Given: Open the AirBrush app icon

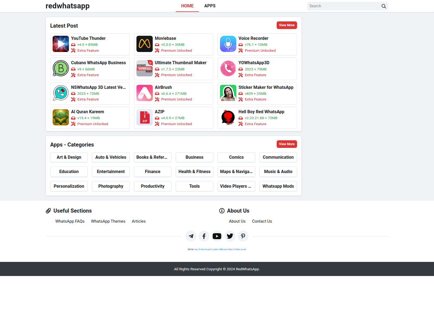Looking at the screenshot, I should pyautogui.click(x=145, y=93).
